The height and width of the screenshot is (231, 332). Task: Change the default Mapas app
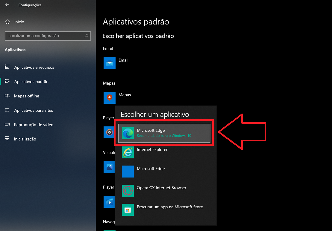(125, 95)
